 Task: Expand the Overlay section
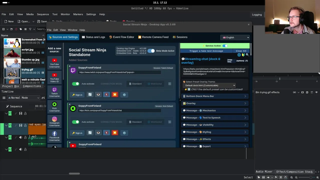pyautogui.click(x=215, y=103)
